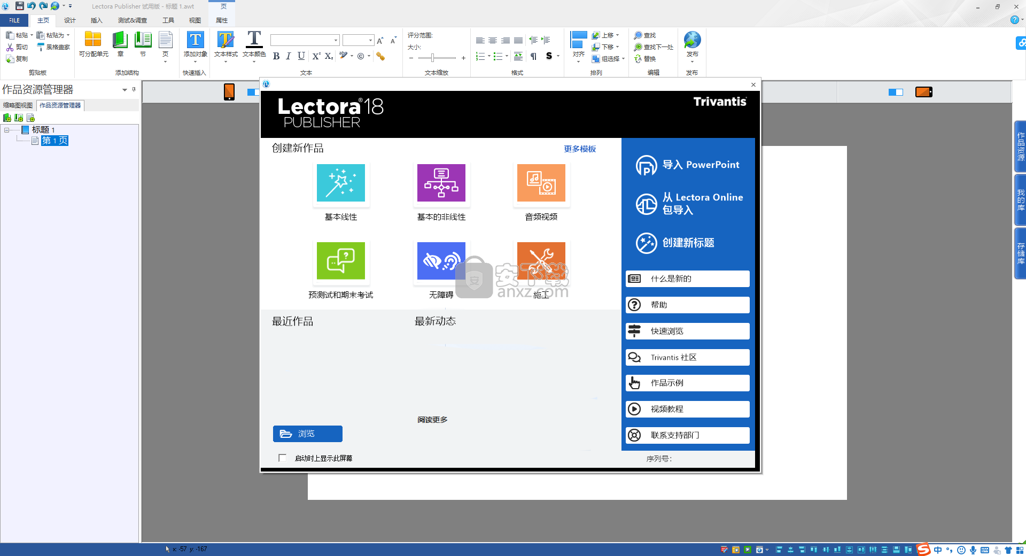This screenshot has height=556, width=1026.
Task: Click the paragraph mark ¶ icon
Action: click(x=533, y=56)
